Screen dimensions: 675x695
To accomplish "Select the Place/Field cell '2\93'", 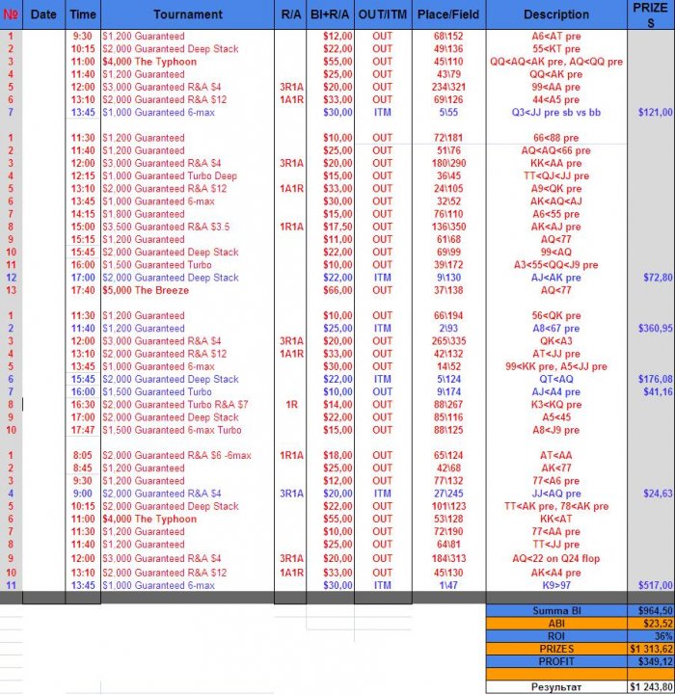I will coord(448,329).
